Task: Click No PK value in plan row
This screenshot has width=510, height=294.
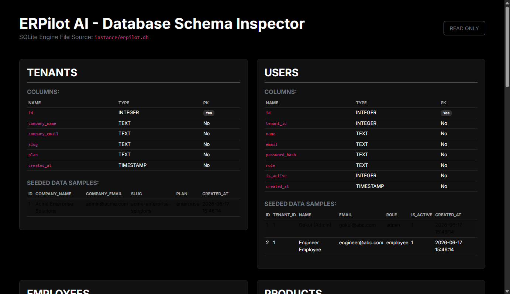Action: pos(206,154)
